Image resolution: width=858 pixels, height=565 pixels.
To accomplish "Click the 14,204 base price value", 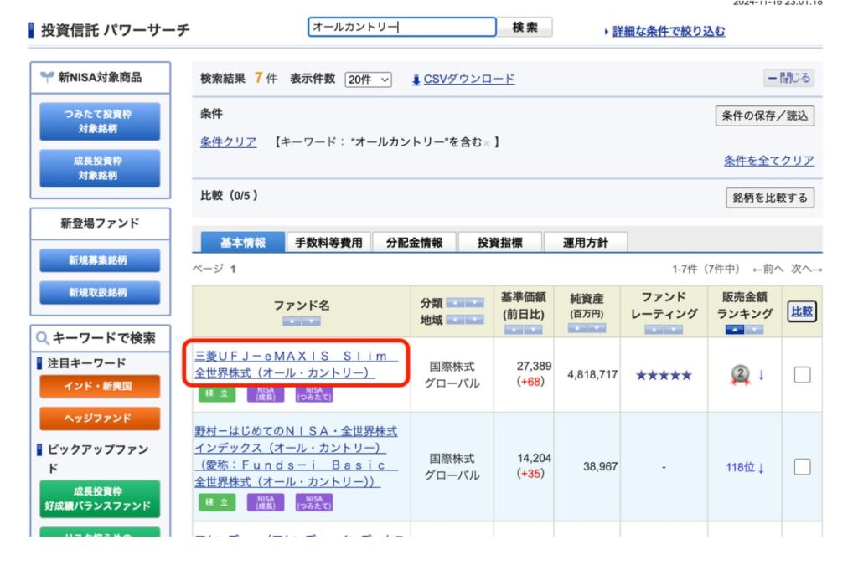I will tap(534, 458).
